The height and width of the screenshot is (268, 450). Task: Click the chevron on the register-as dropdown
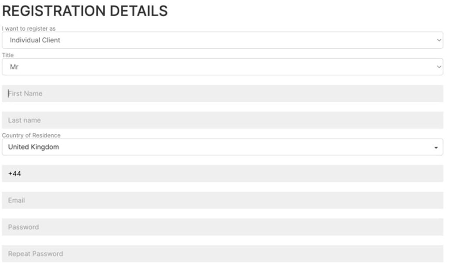(x=439, y=40)
